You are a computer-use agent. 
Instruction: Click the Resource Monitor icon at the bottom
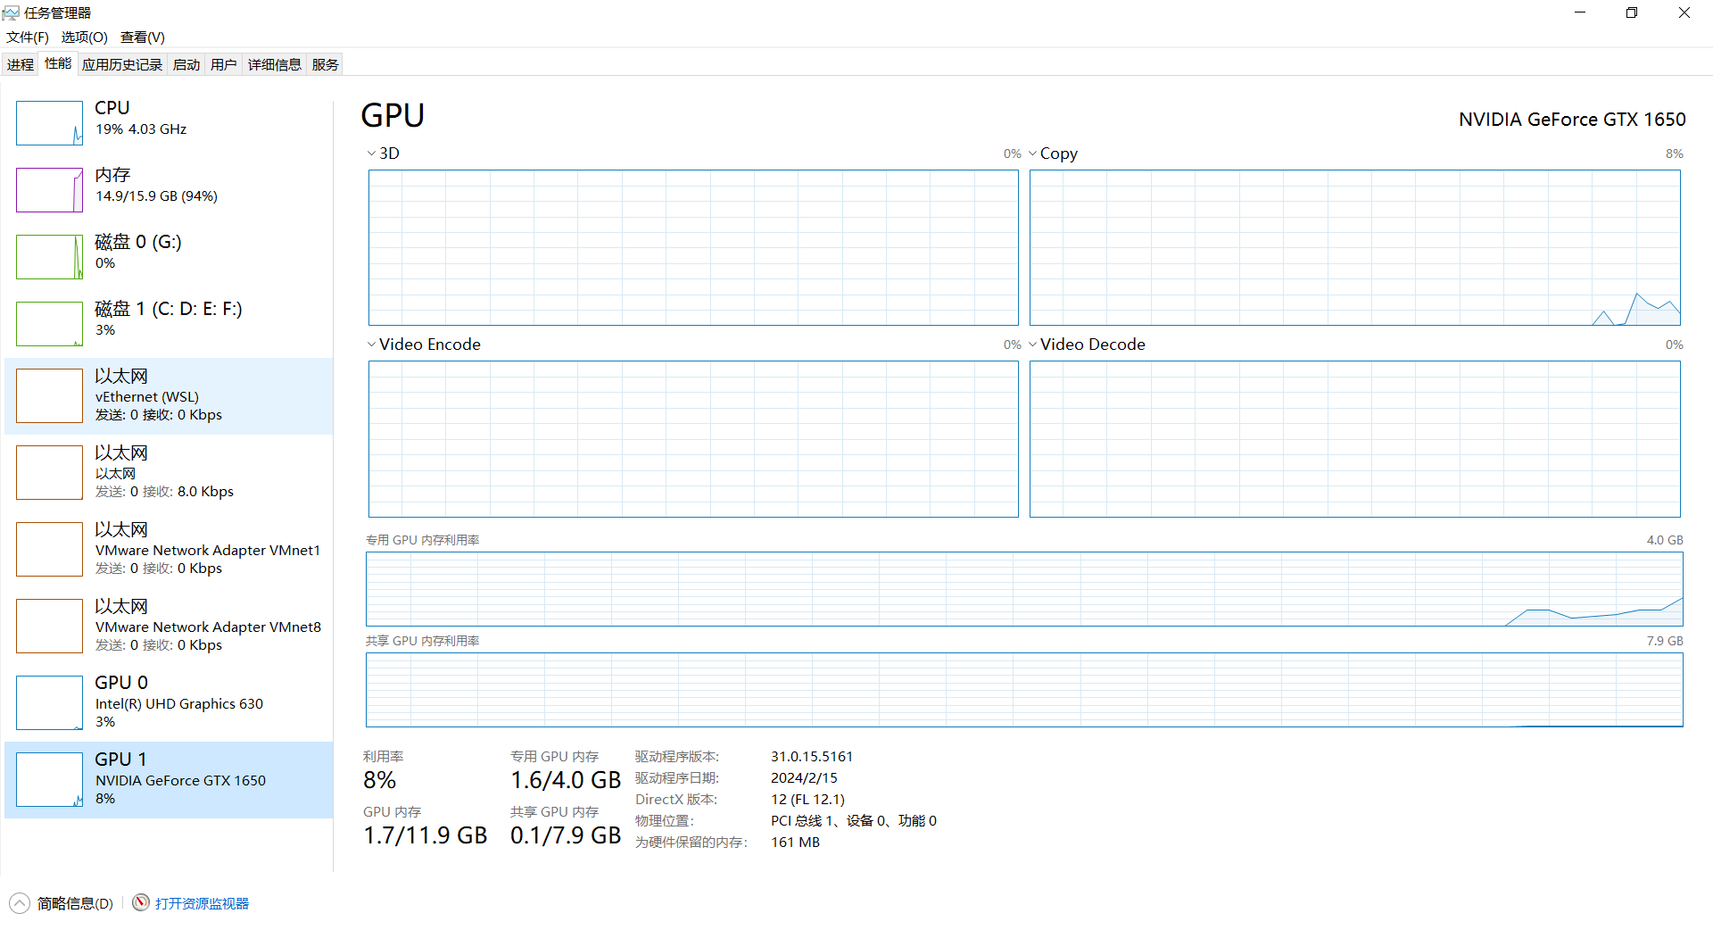141,902
